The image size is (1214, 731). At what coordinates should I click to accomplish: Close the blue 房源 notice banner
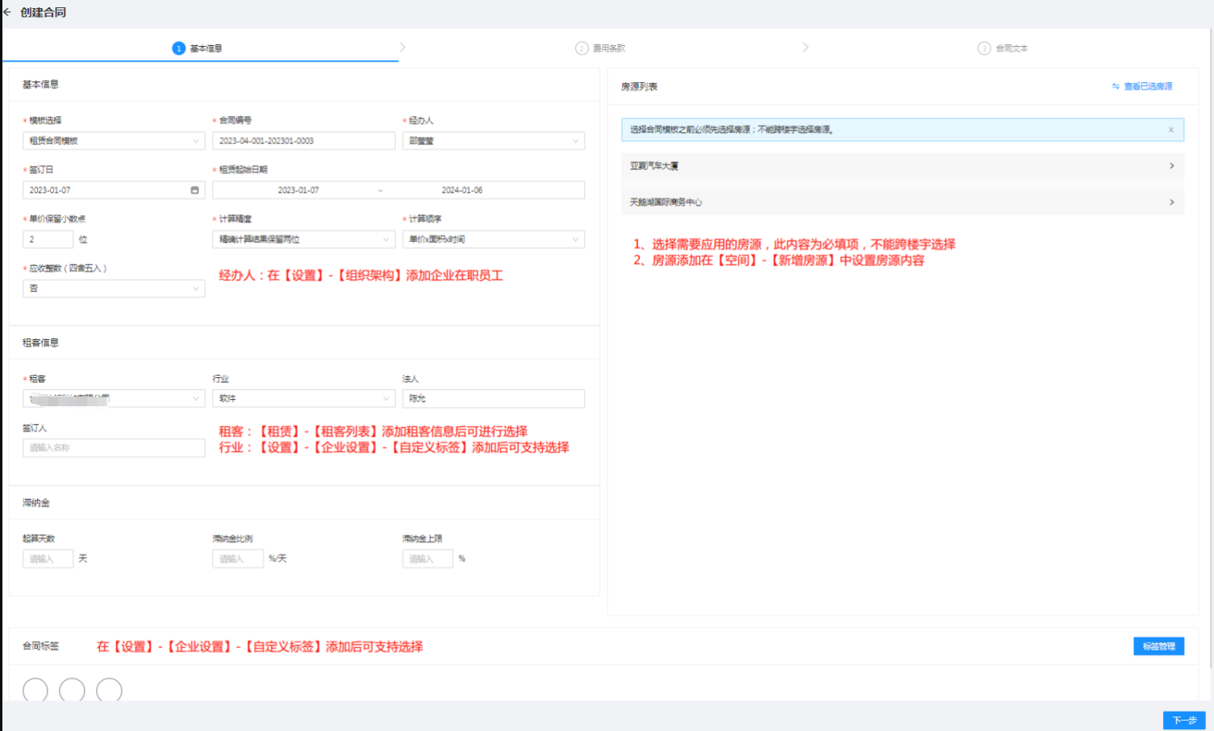click(1170, 130)
